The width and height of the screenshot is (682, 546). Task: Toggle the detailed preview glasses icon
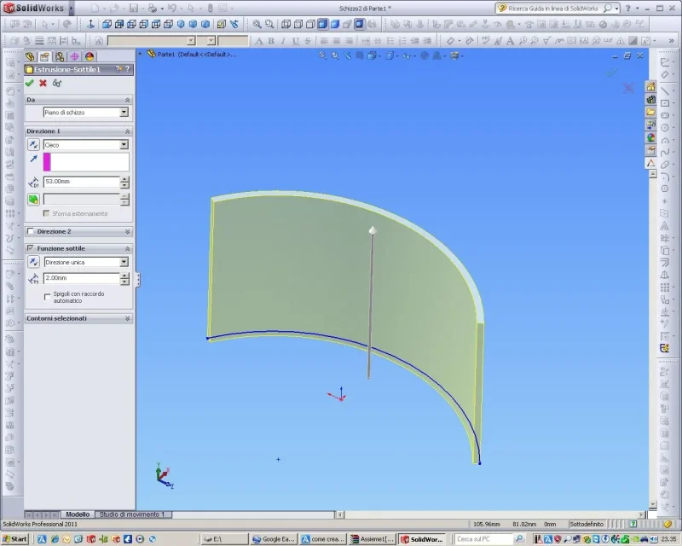tap(56, 83)
